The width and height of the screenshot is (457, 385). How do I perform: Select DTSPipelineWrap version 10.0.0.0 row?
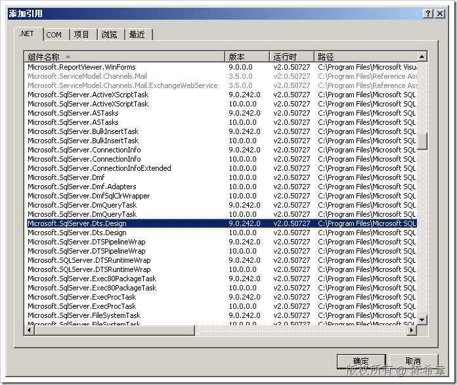pyautogui.click(x=221, y=251)
